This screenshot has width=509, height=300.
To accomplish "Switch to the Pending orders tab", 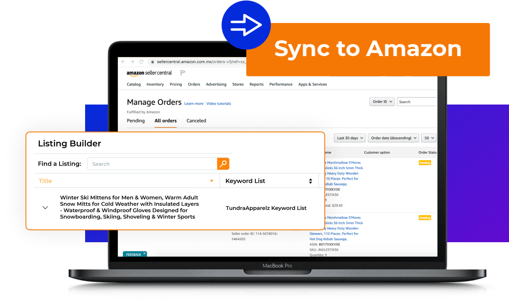I will [x=136, y=121].
